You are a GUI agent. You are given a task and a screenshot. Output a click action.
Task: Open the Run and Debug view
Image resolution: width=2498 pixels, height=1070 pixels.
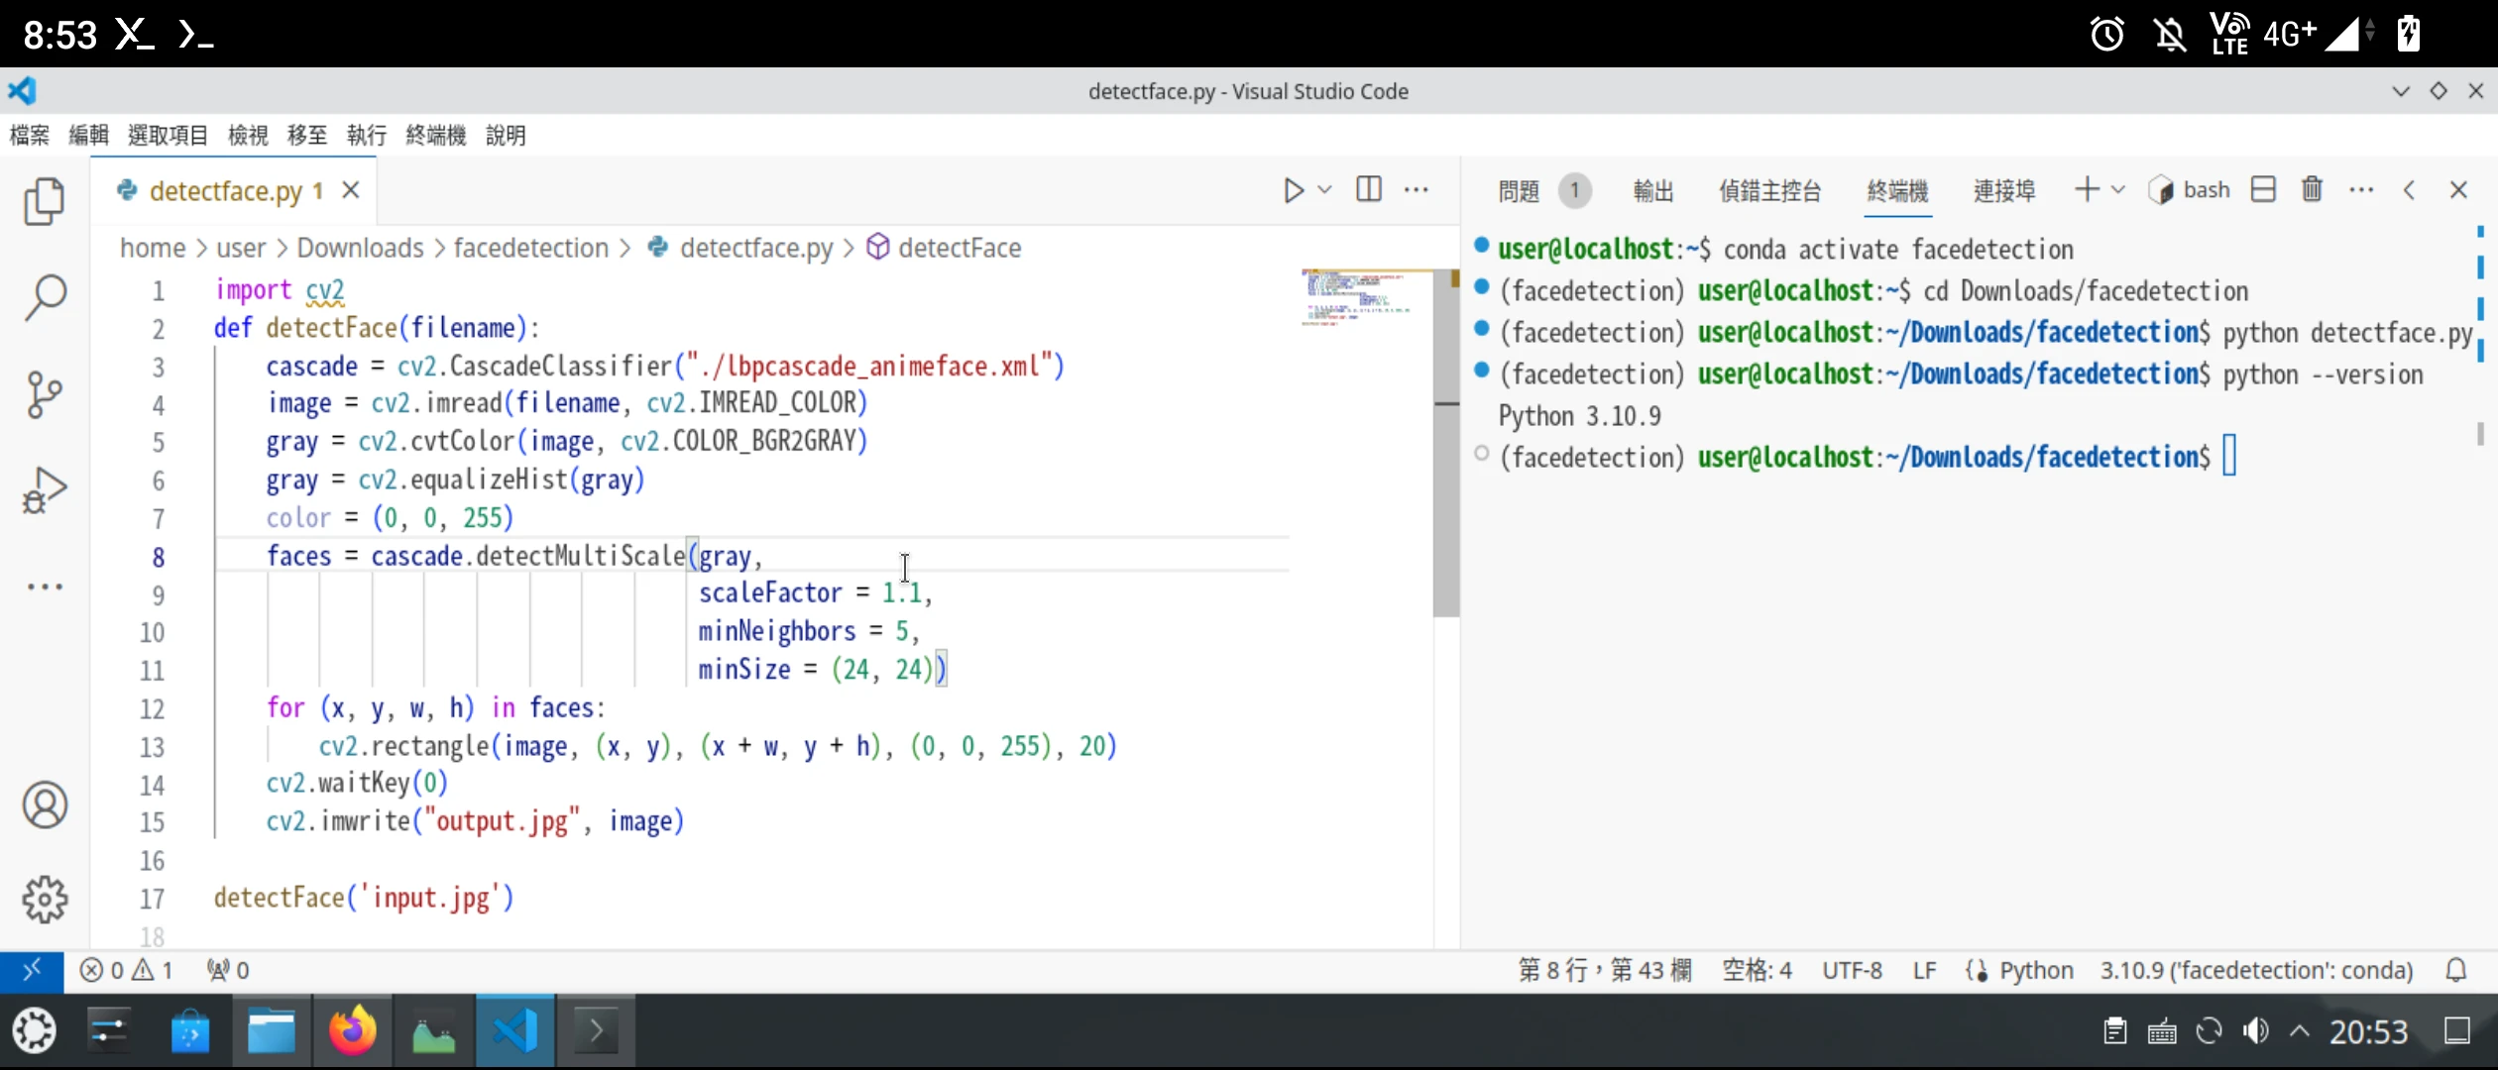(44, 489)
